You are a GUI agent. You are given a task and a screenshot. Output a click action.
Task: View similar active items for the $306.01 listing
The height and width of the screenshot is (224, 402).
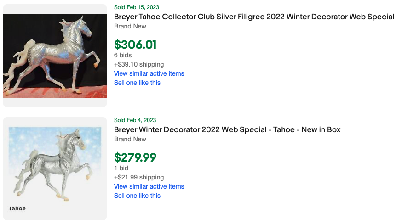click(149, 73)
